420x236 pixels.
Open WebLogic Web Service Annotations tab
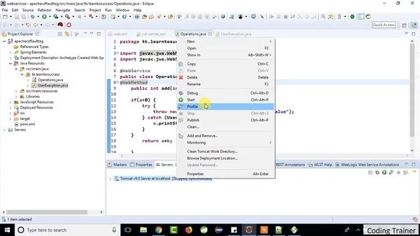(x=367, y=165)
